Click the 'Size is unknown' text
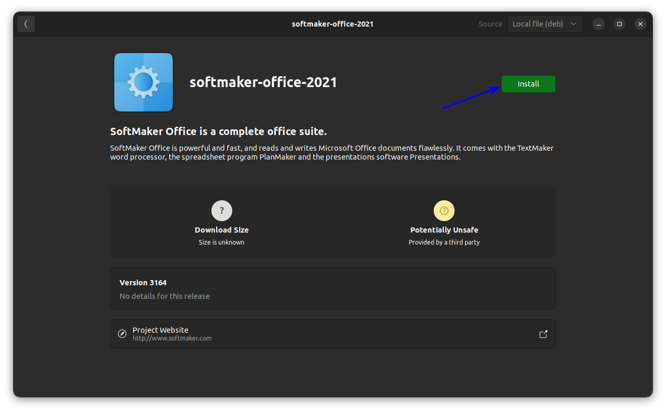 (222, 242)
